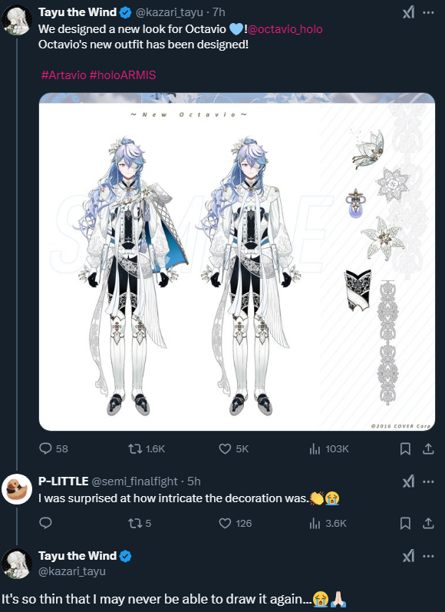Bookmark Tayu's Octavio outfit post
Viewport: 445px width, 612px height.
click(405, 449)
